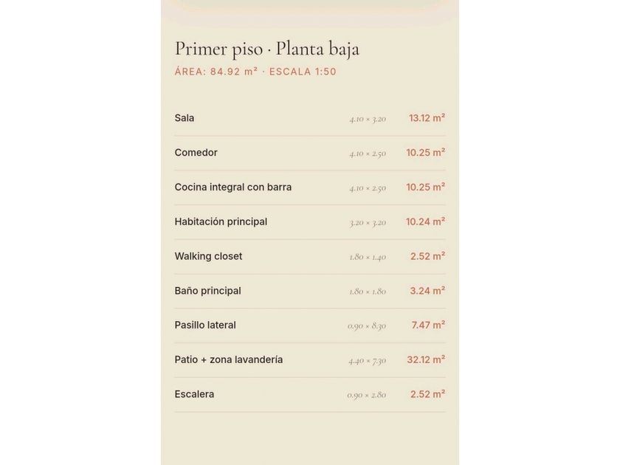This screenshot has width=620, height=465.
Task: Click the ESCALA 1:50 text
Action: tap(303, 72)
